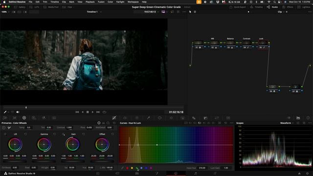Open the Mark menu
The image size is (313, 176).
pyautogui.click(x=72, y=2)
